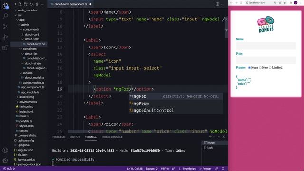Switch to the Output panel tab
The width and height of the screenshot is (304, 171).
pyautogui.click(x=75, y=137)
